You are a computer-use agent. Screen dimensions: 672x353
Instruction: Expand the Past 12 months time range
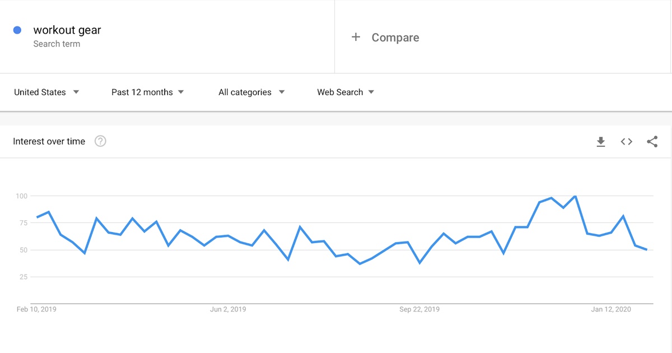pyautogui.click(x=148, y=92)
